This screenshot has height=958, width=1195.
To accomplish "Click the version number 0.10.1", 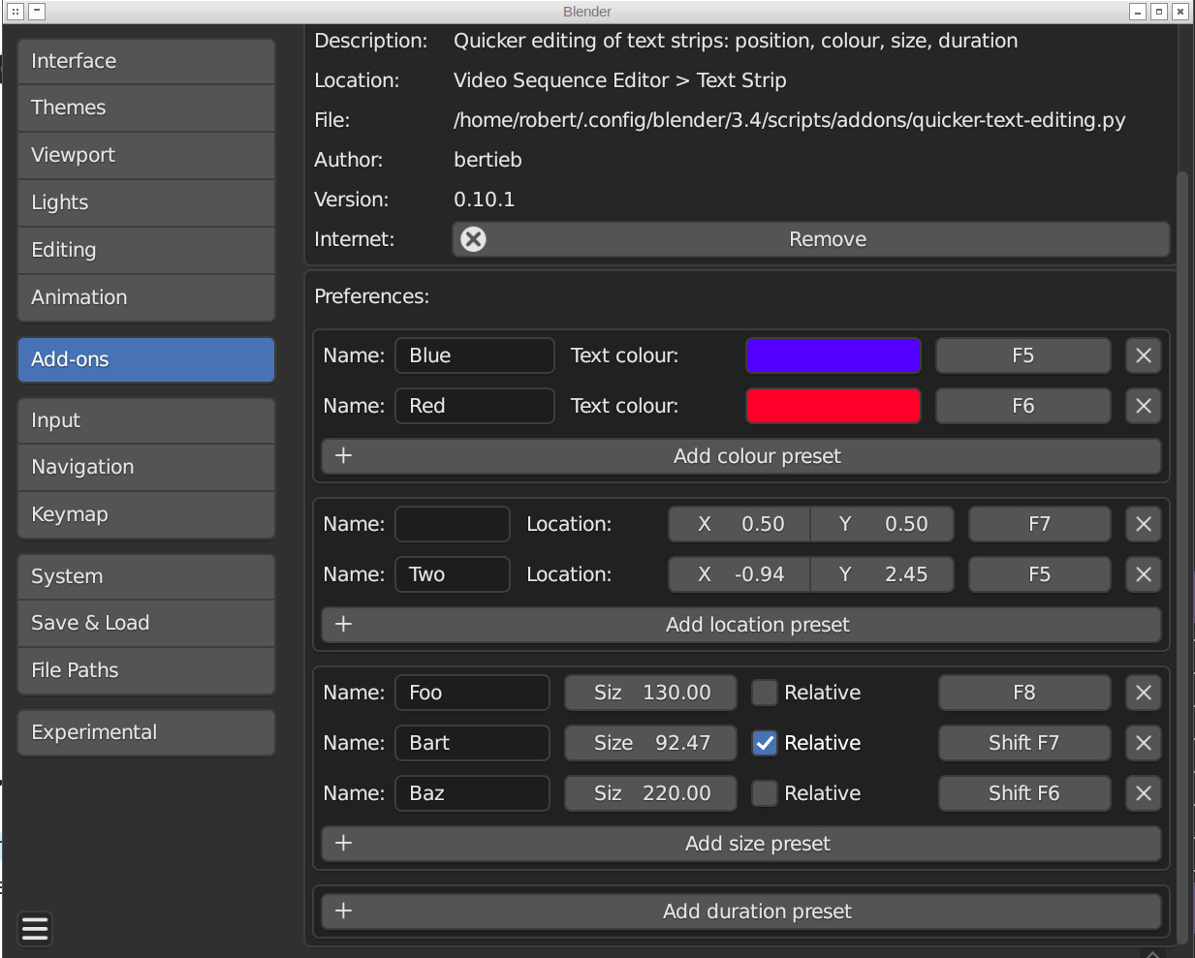I will [485, 200].
